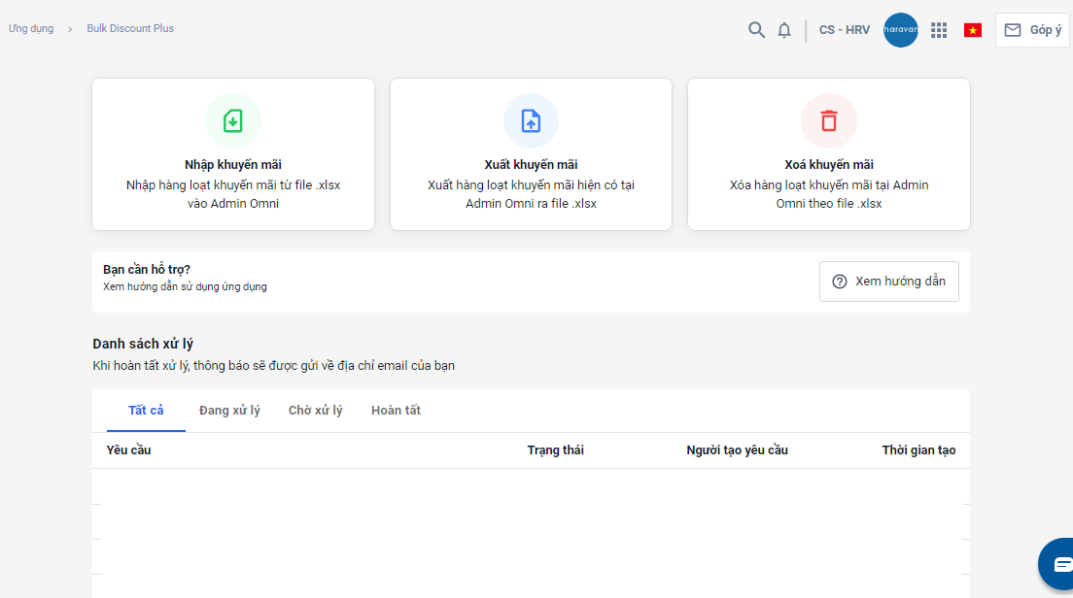Click the Vietnam flag language icon
Image resolution: width=1073 pixels, height=598 pixels.
[972, 30]
